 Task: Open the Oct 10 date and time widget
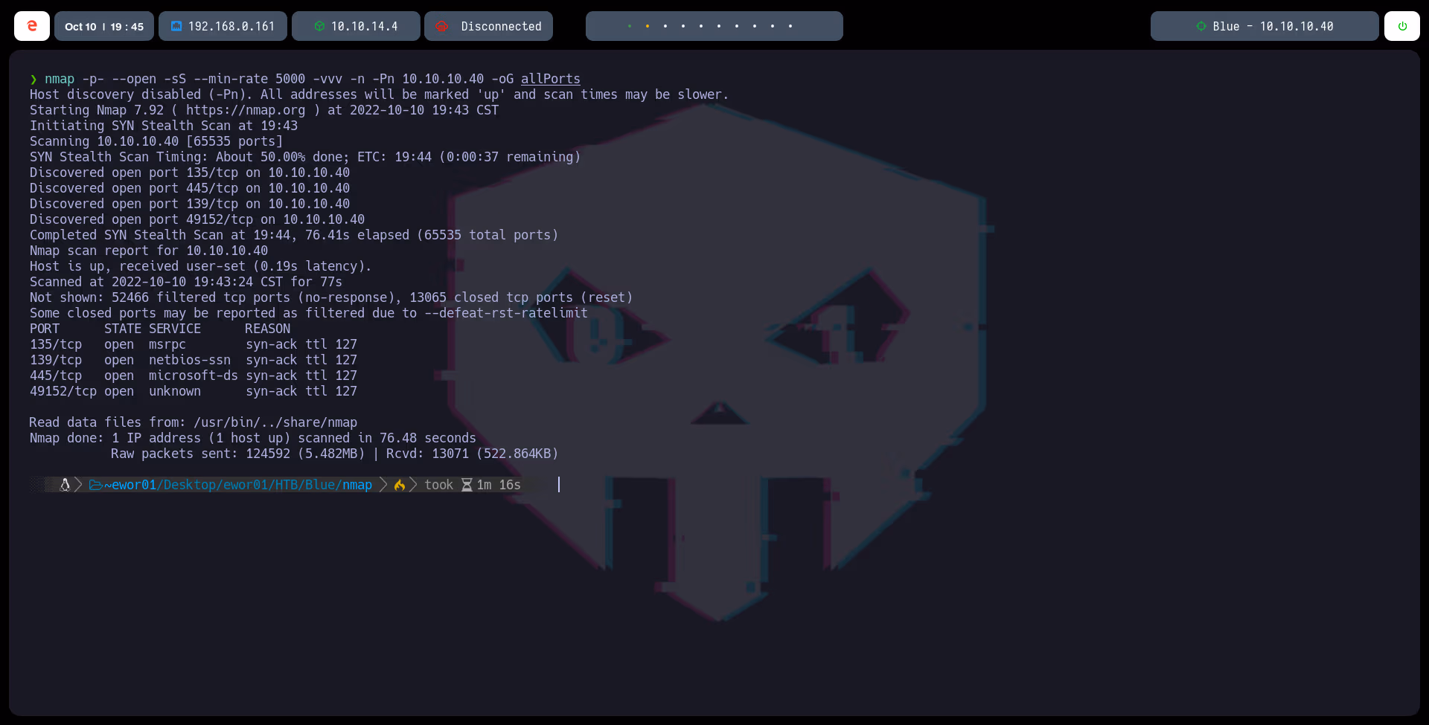point(104,26)
